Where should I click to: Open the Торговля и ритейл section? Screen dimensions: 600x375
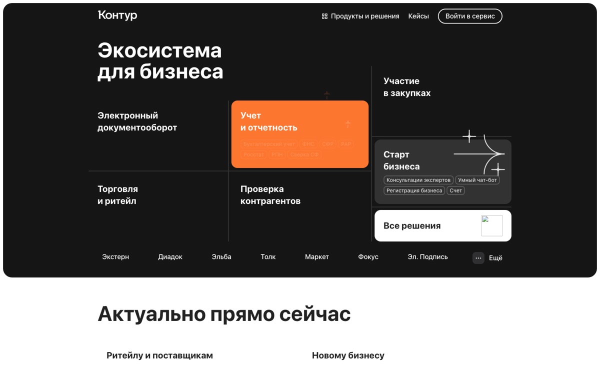(x=118, y=195)
